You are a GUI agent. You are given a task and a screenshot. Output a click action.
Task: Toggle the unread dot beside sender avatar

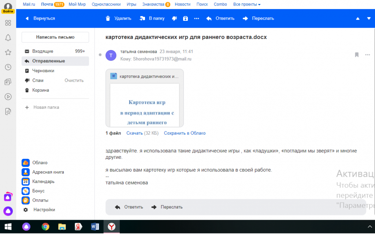pos(100,55)
